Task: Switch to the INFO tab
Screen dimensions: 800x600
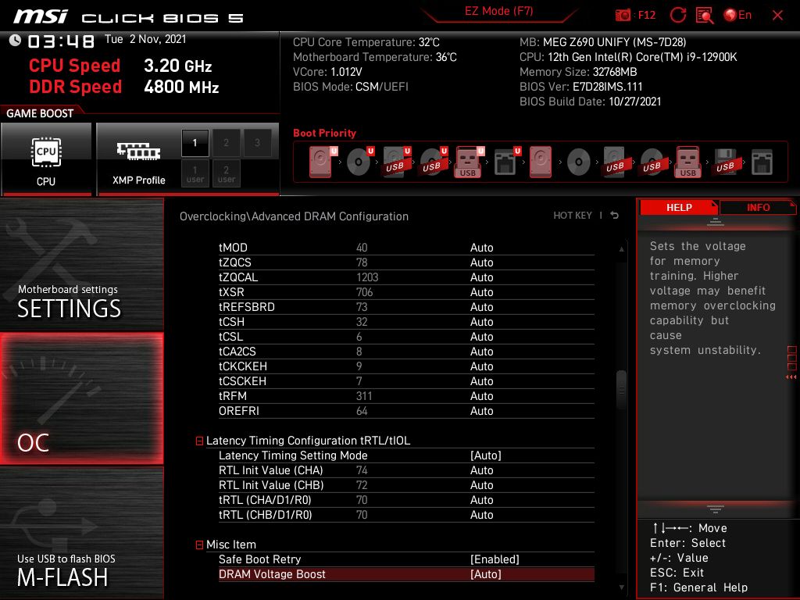Action: tap(758, 208)
